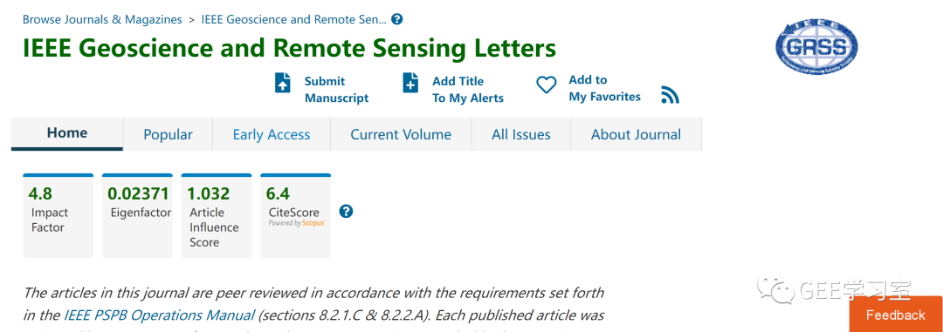Open the About Journal tab
The width and height of the screenshot is (943, 332).
coord(636,134)
